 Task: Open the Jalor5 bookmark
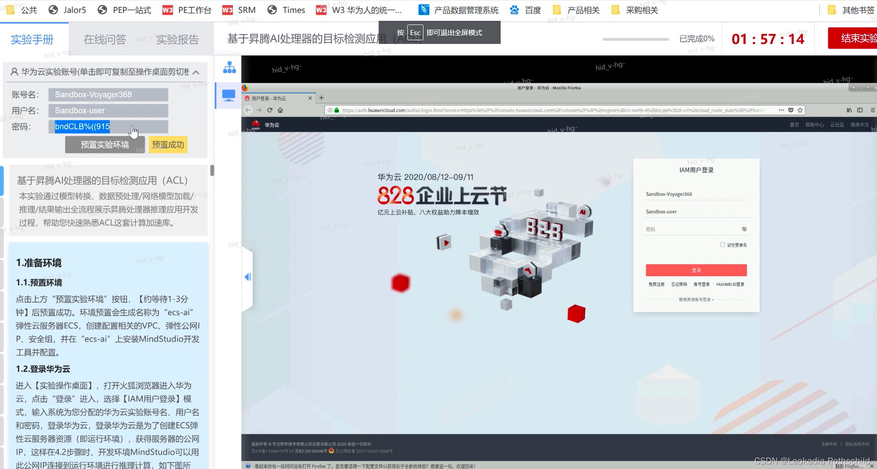click(67, 10)
